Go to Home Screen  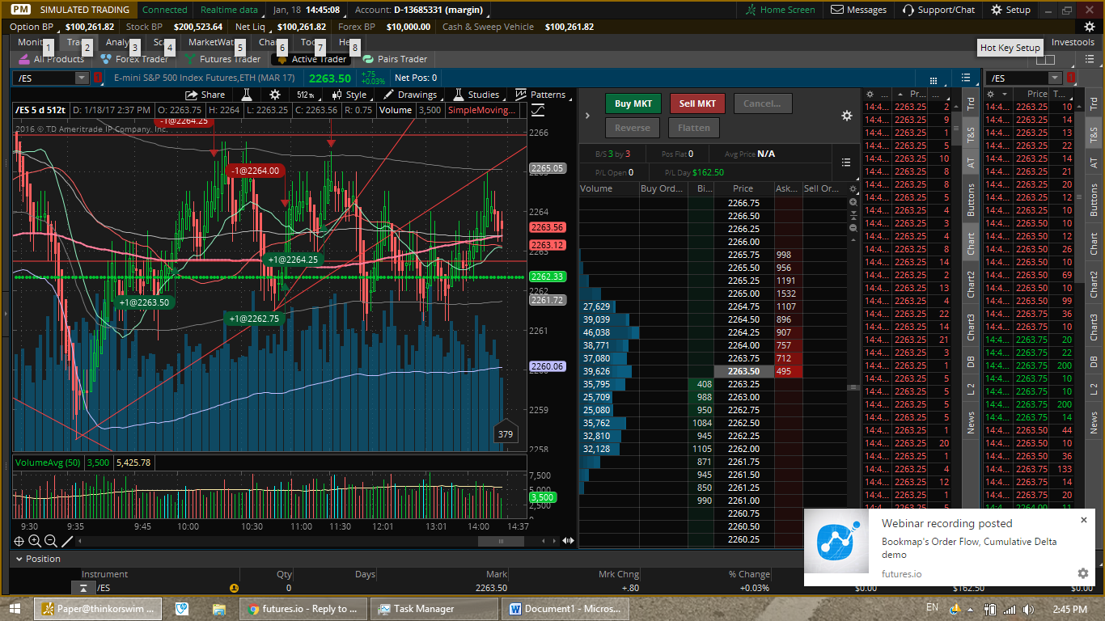pos(781,10)
